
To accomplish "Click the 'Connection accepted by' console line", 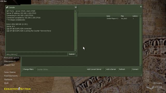I will click(23, 18).
